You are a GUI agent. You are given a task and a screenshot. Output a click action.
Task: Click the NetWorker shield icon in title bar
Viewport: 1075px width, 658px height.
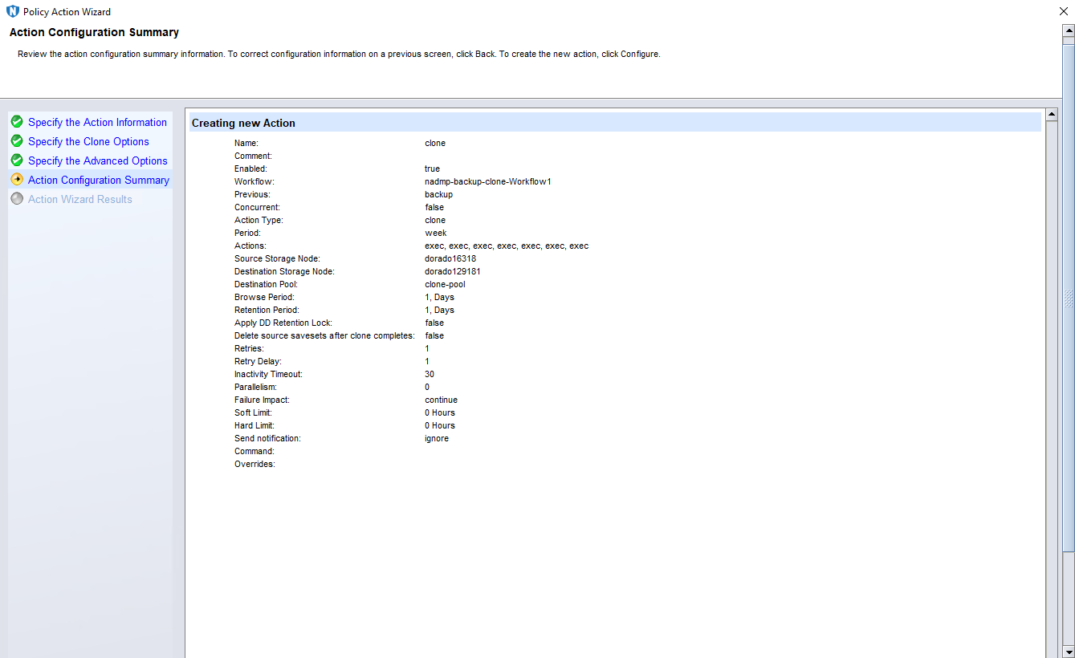coord(12,11)
